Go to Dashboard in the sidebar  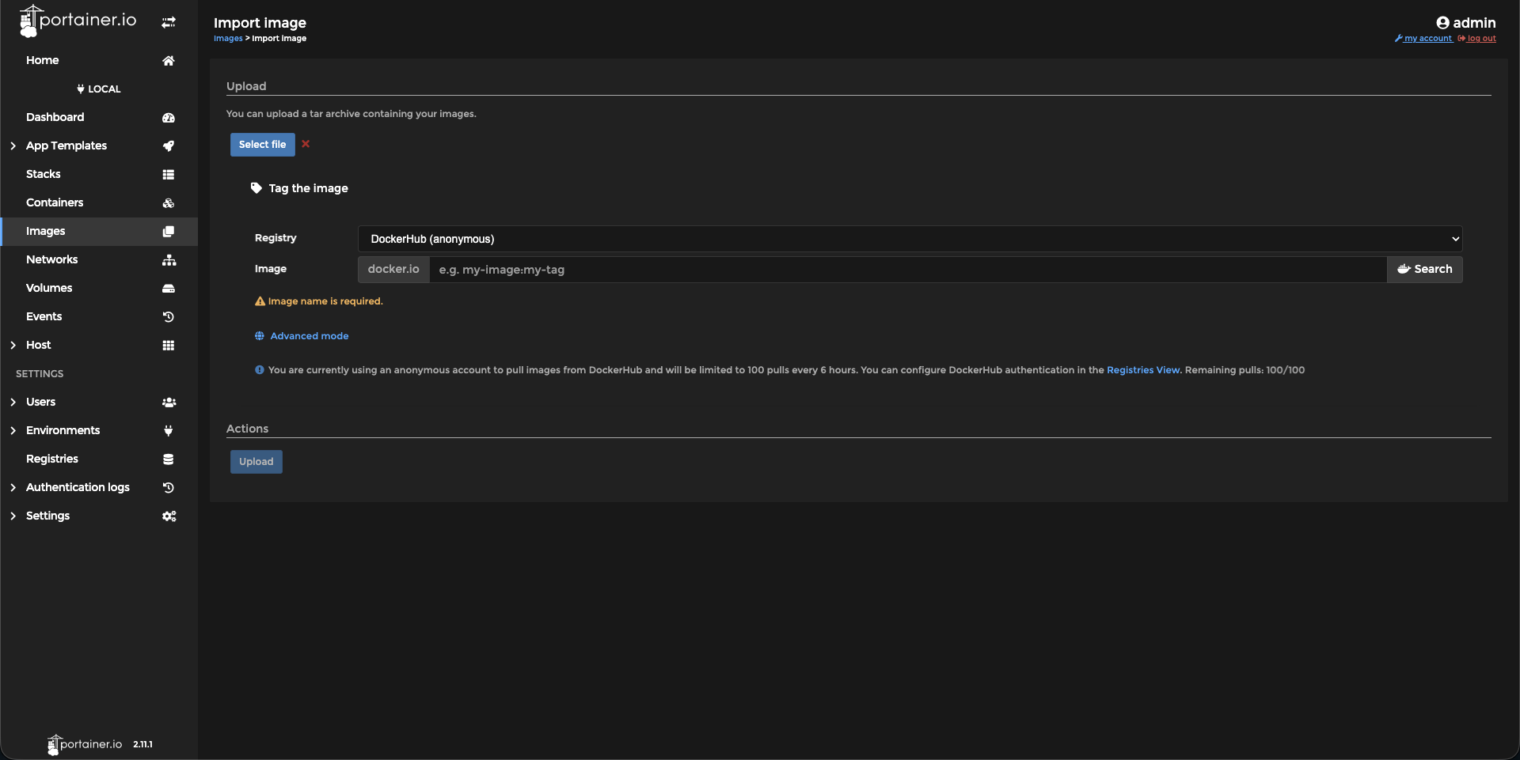coord(99,118)
